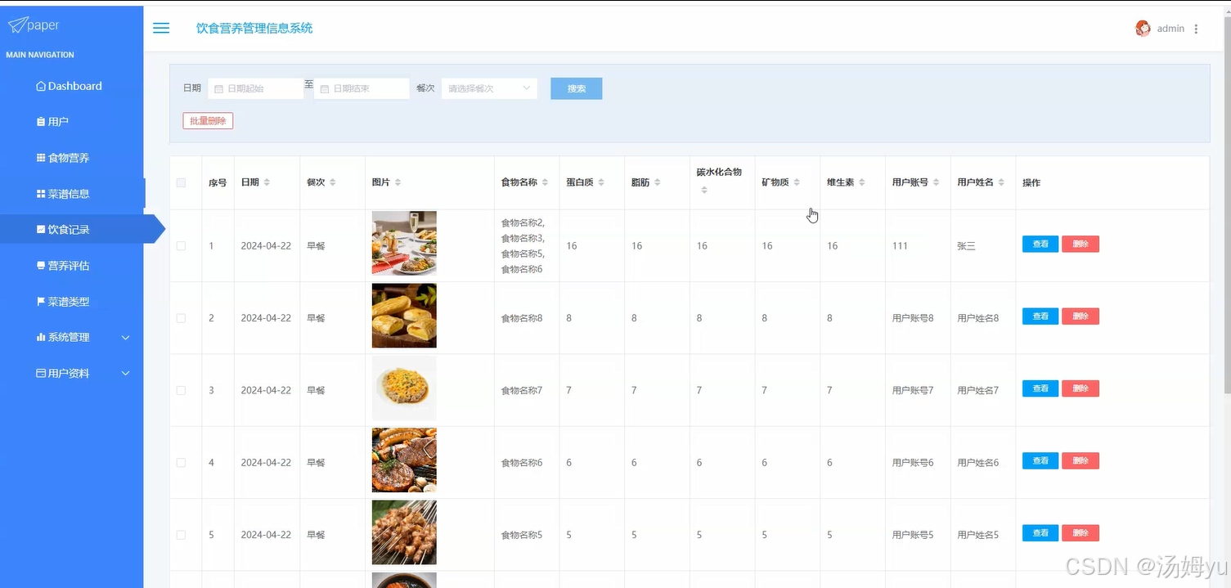This screenshot has height=588, width=1231.
Task: Sort table by 脂肪 column arrows
Action: coord(658,182)
